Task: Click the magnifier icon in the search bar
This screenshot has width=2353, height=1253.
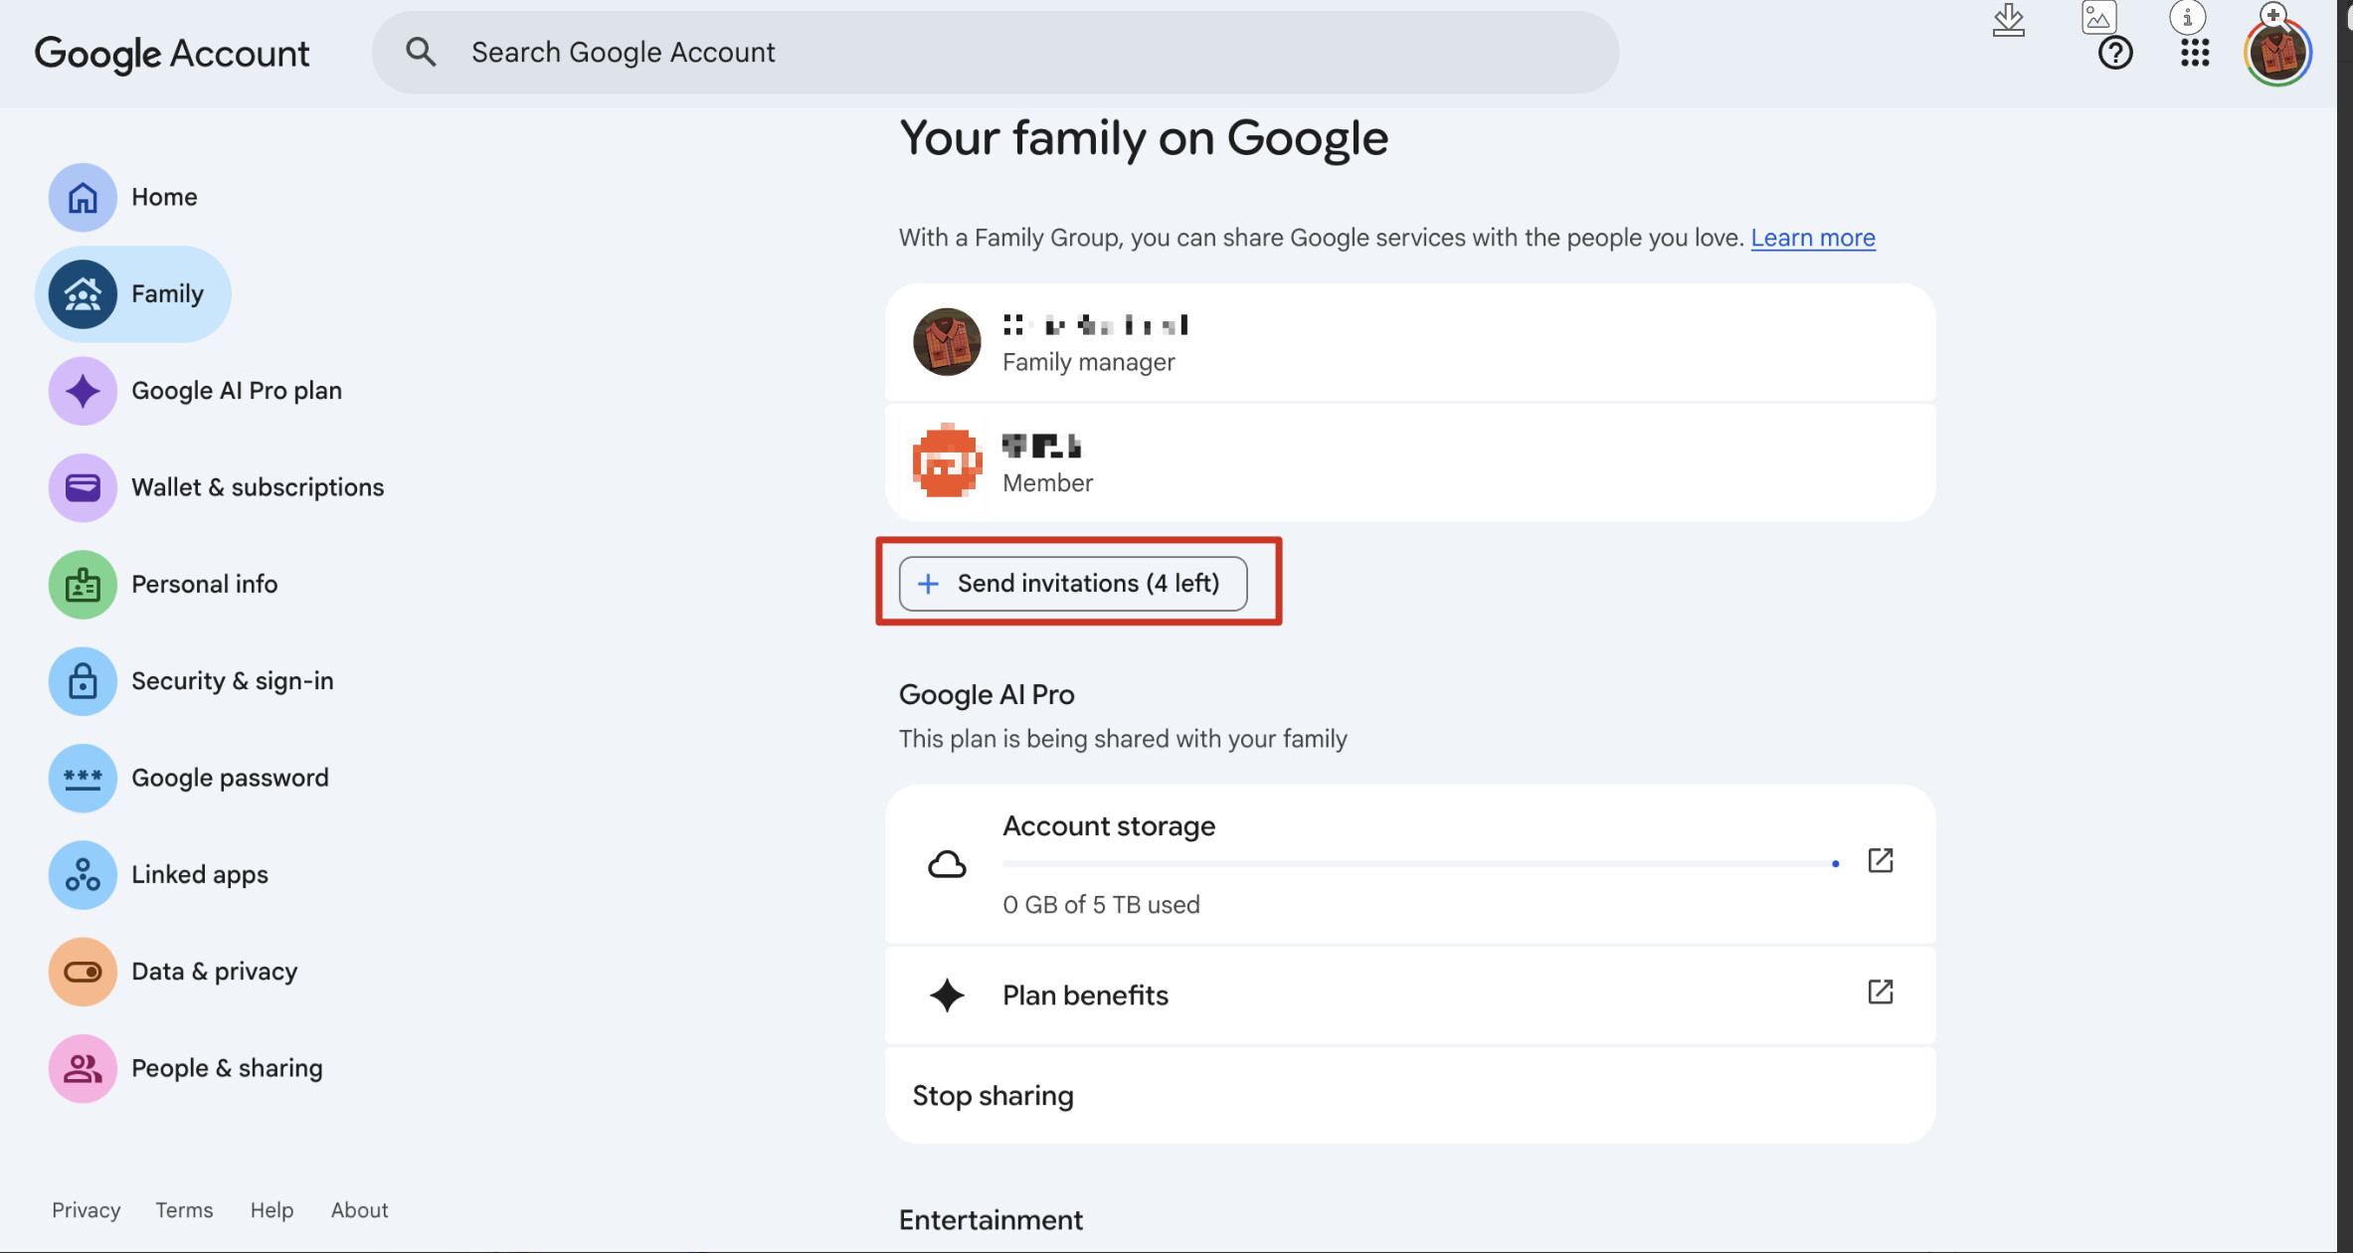Action: [421, 52]
